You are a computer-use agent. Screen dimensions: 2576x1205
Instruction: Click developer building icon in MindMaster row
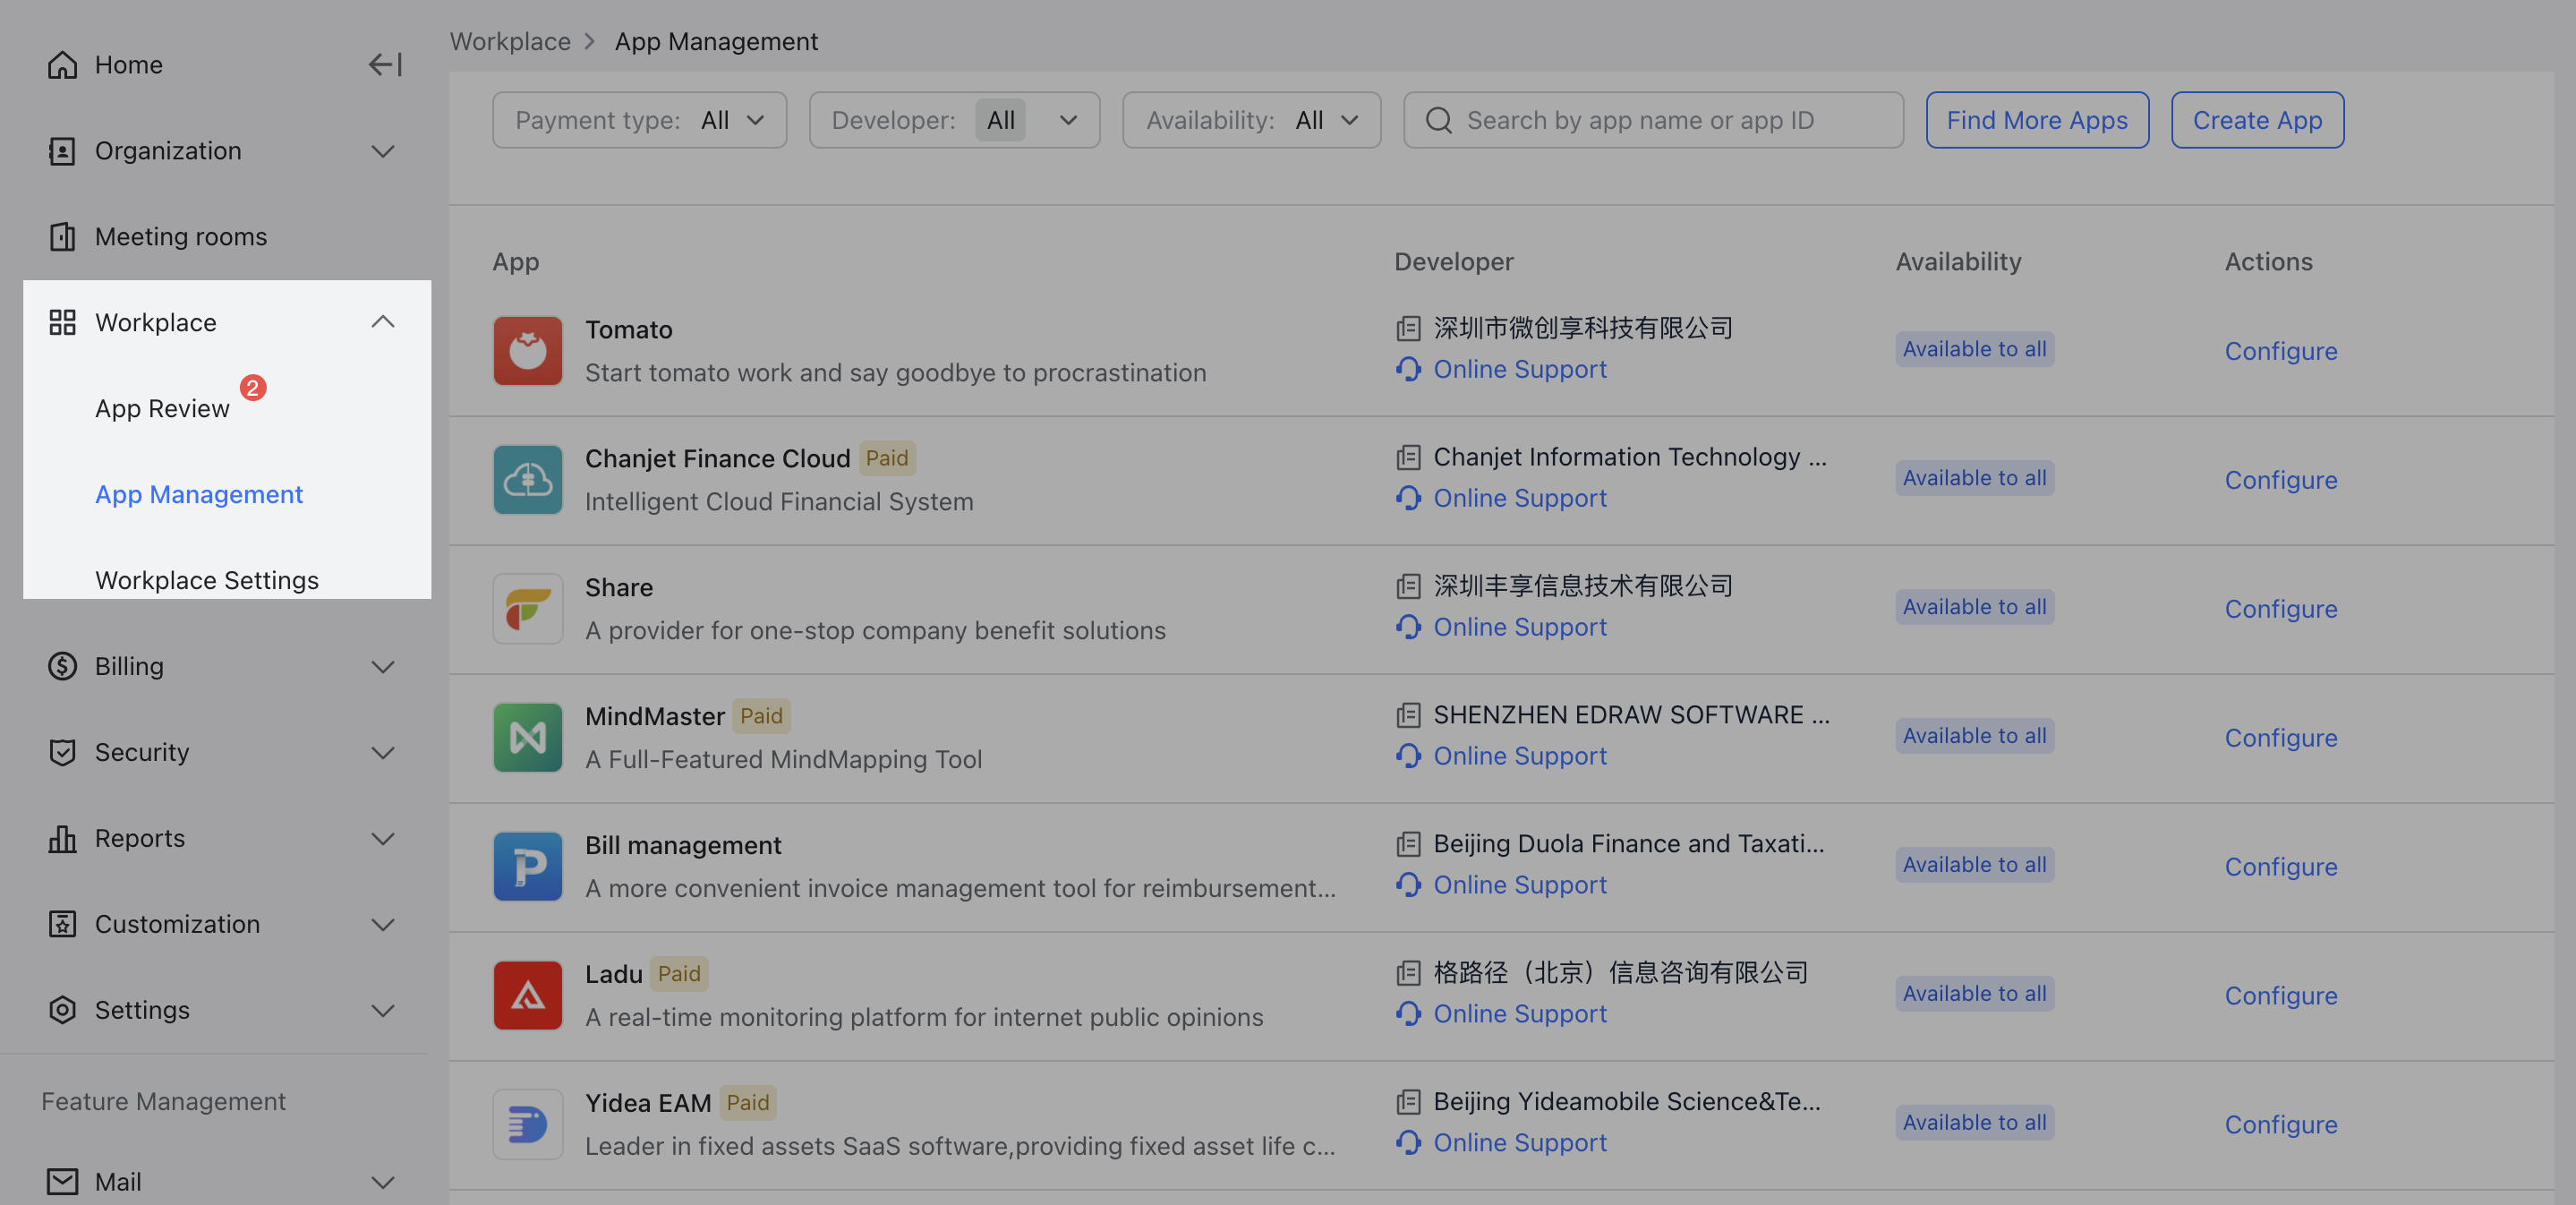tap(1409, 715)
